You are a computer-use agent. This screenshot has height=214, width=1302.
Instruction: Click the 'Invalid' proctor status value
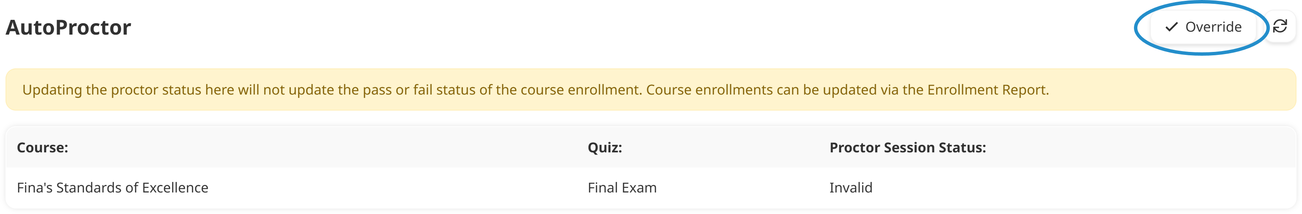click(851, 188)
